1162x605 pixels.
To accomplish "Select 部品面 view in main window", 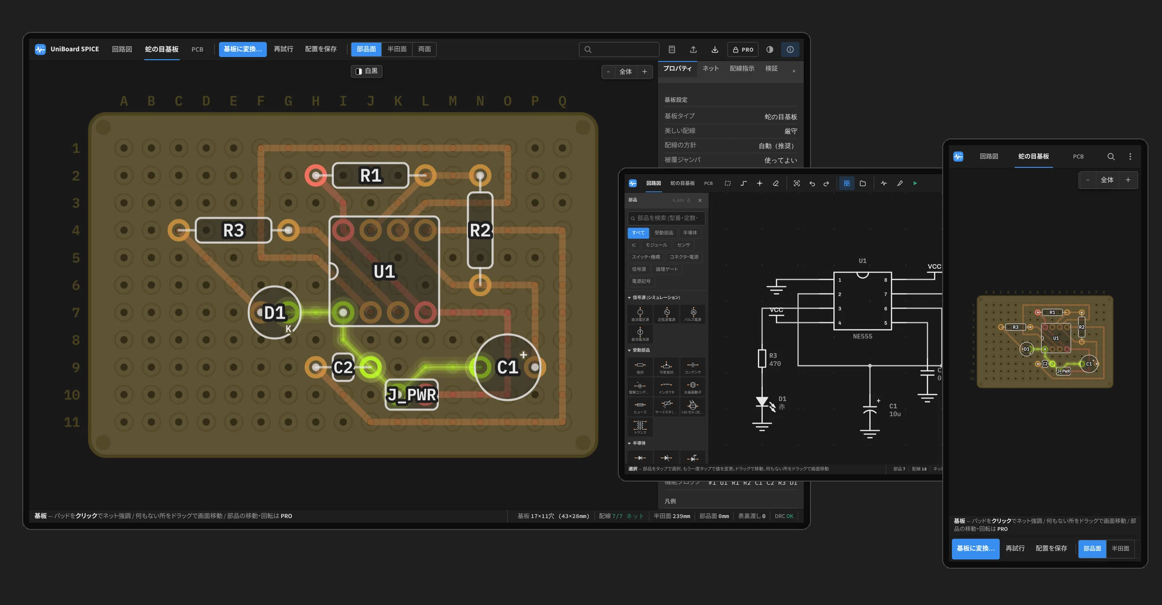I will tap(366, 49).
